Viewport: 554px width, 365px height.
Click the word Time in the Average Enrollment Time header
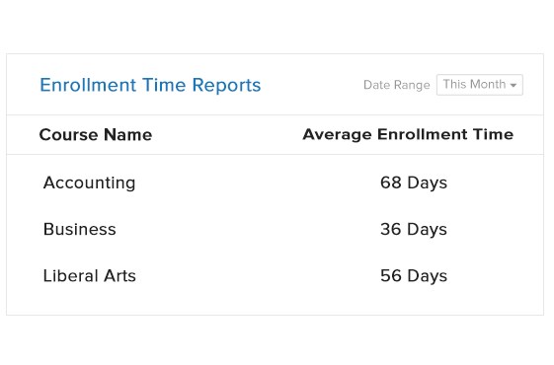pos(493,134)
